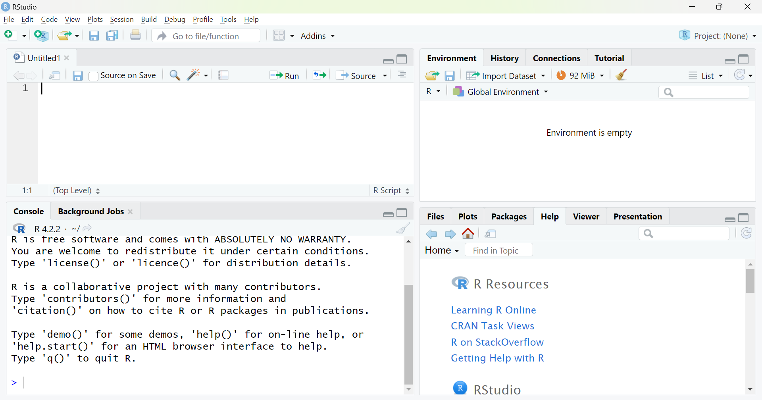Compile report notebook icon
762x400 pixels.
(x=223, y=75)
